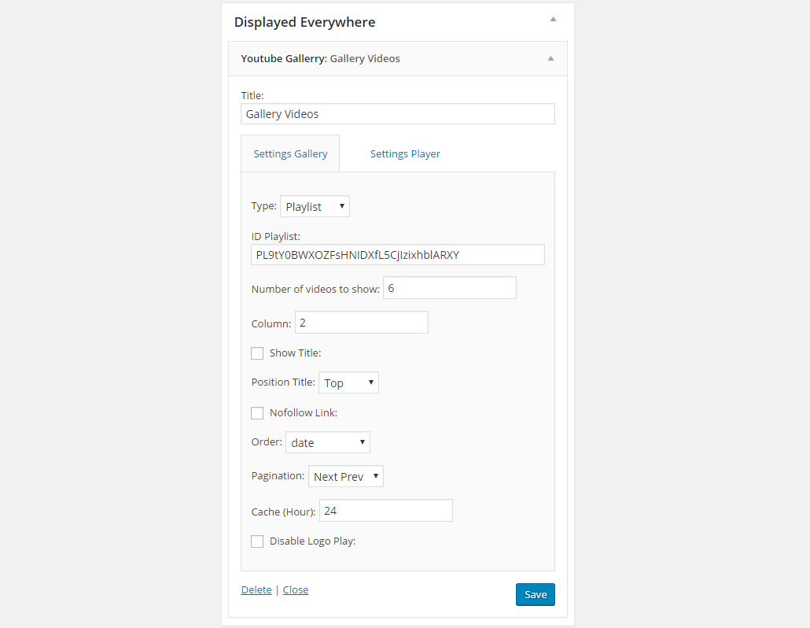Click the Displayed Everywhere heading
This screenshot has height=628, width=810.
tap(305, 22)
